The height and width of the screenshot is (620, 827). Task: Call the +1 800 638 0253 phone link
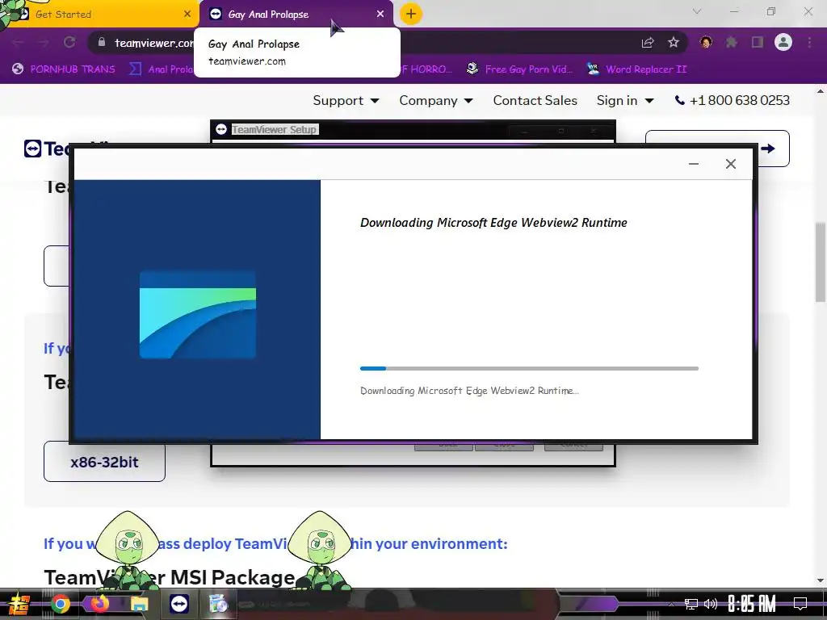[732, 100]
